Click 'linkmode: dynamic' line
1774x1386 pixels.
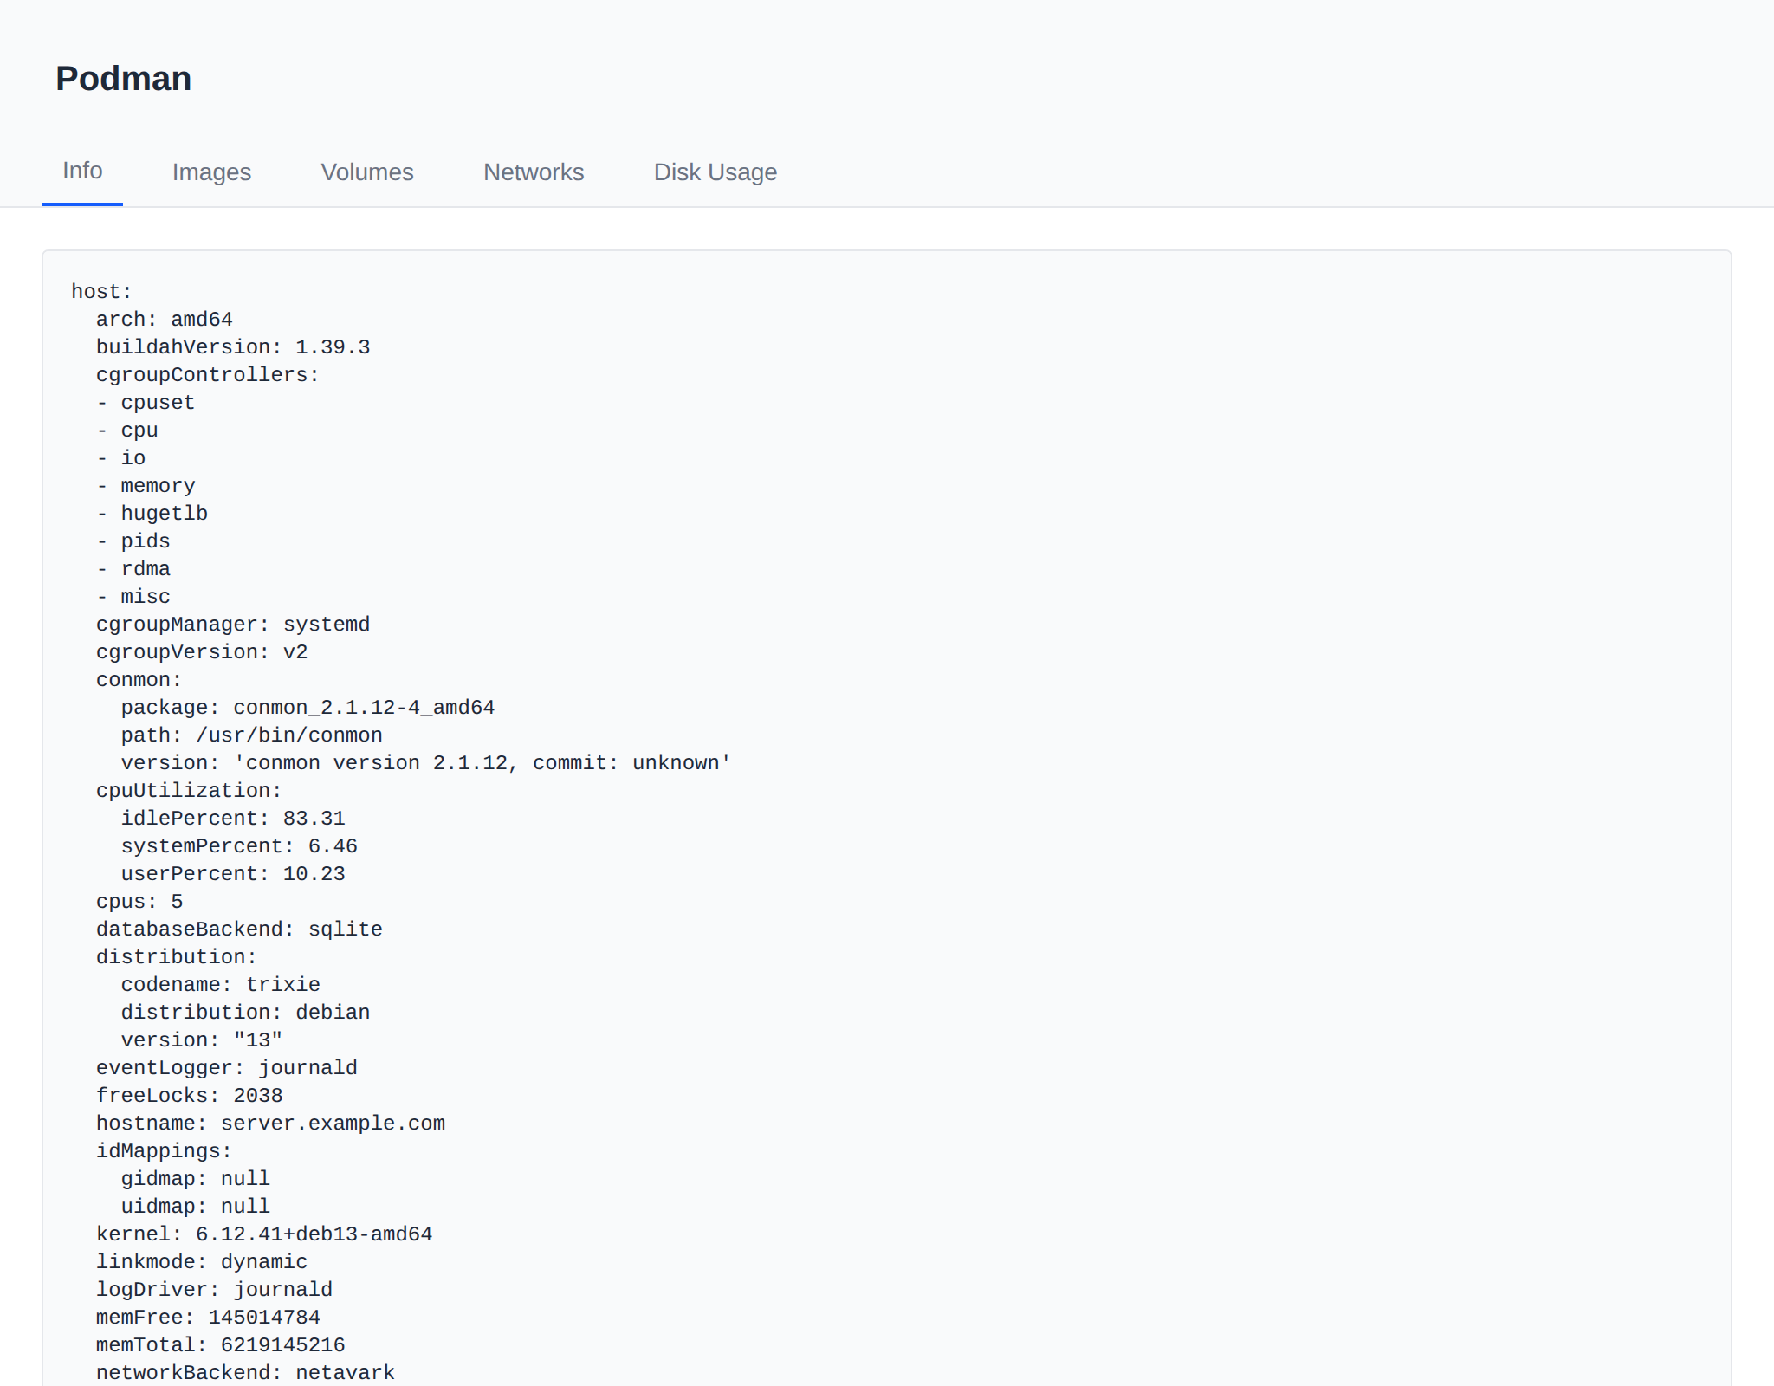(x=202, y=1262)
